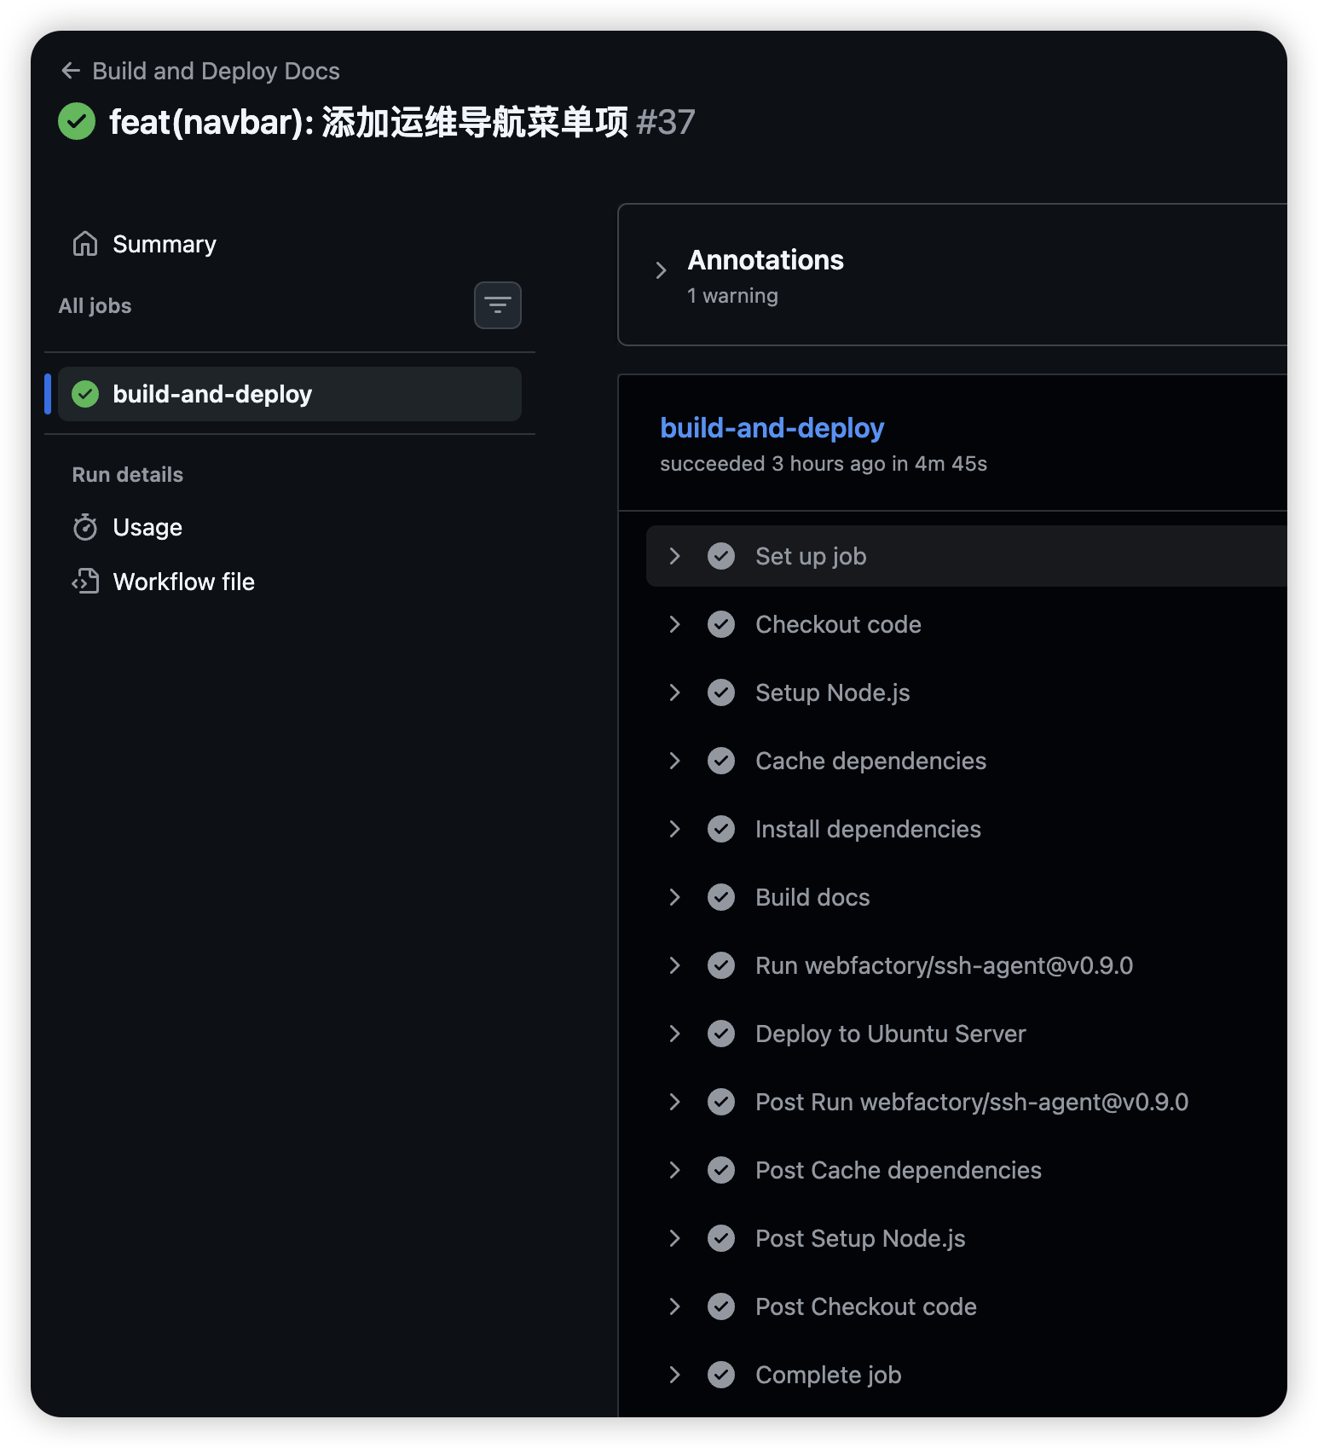Click the Workflow file icon
The image size is (1318, 1448).
coord(85,582)
